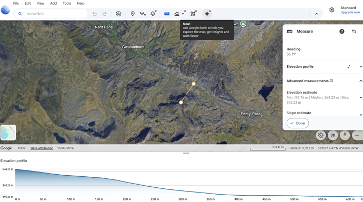363x202 pixels.
Task: Open the Add menu
Action: [54, 3]
